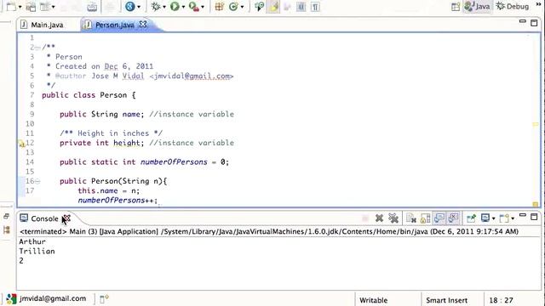Open dropdown beside the blue round icon
Screen dimensions: 545x306
139,7
